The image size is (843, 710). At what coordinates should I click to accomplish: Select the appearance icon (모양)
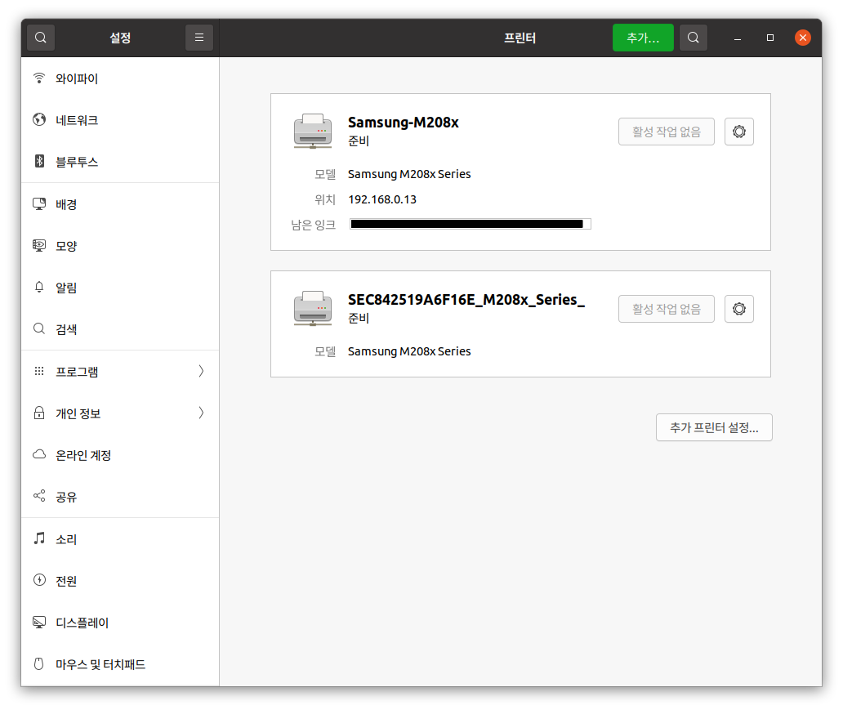(x=39, y=246)
